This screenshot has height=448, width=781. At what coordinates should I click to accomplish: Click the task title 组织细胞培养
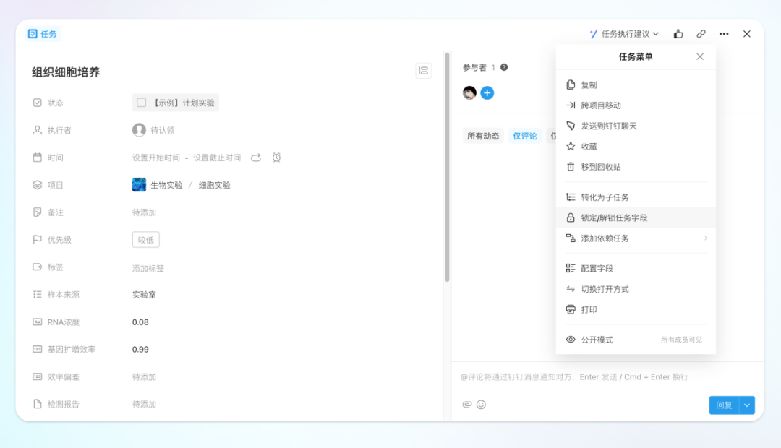66,72
